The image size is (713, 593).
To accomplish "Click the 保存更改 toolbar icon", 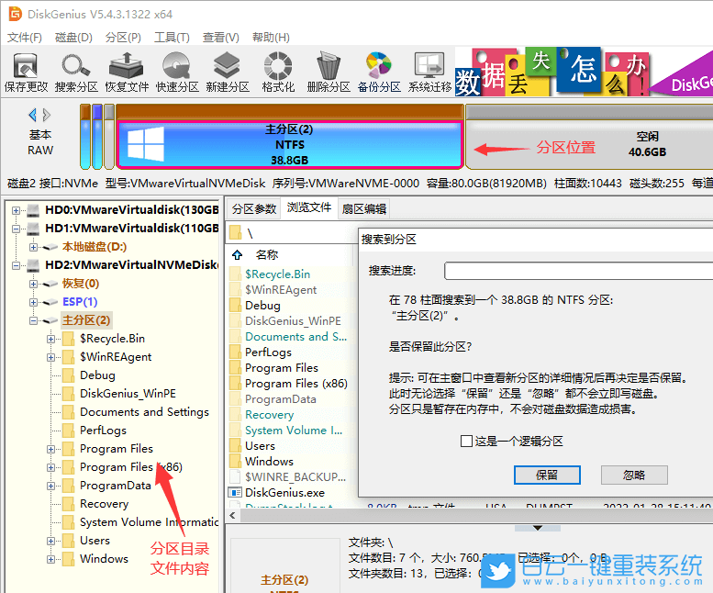I will [x=26, y=72].
